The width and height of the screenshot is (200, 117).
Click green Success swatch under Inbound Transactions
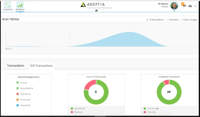pos(72,108)
